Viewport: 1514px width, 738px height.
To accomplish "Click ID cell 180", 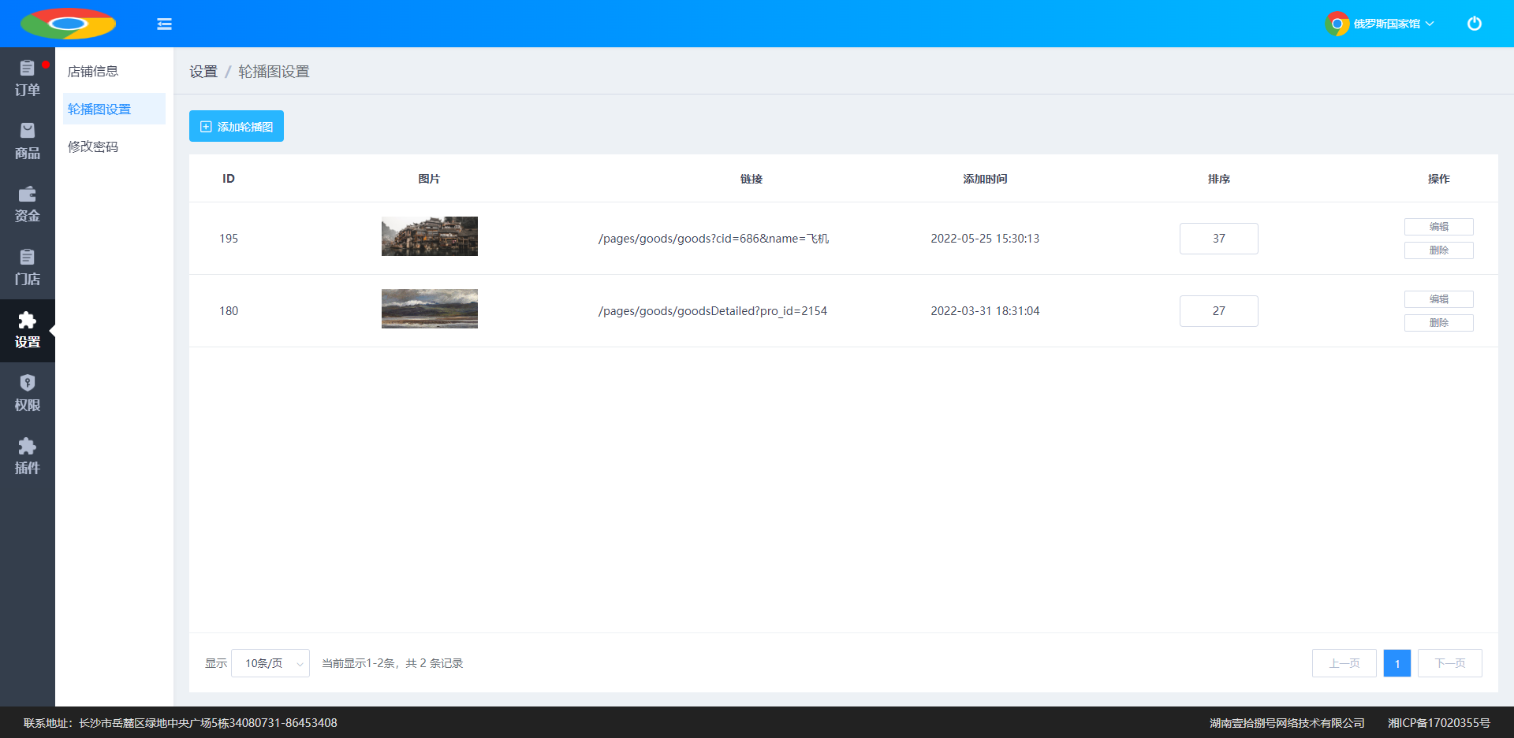I will tap(229, 311).
